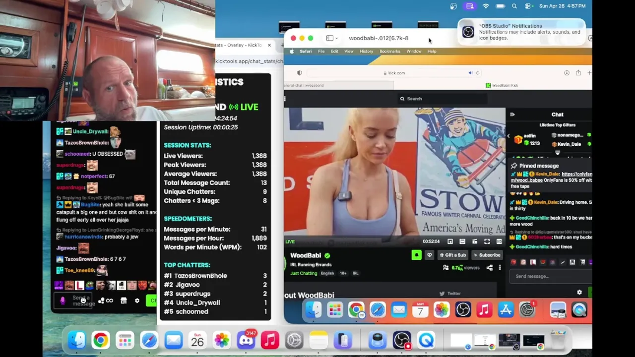This screenshot has width=635, height=357.
Task: Click the Safari share toolbar icon
Action: coord(578,73)
